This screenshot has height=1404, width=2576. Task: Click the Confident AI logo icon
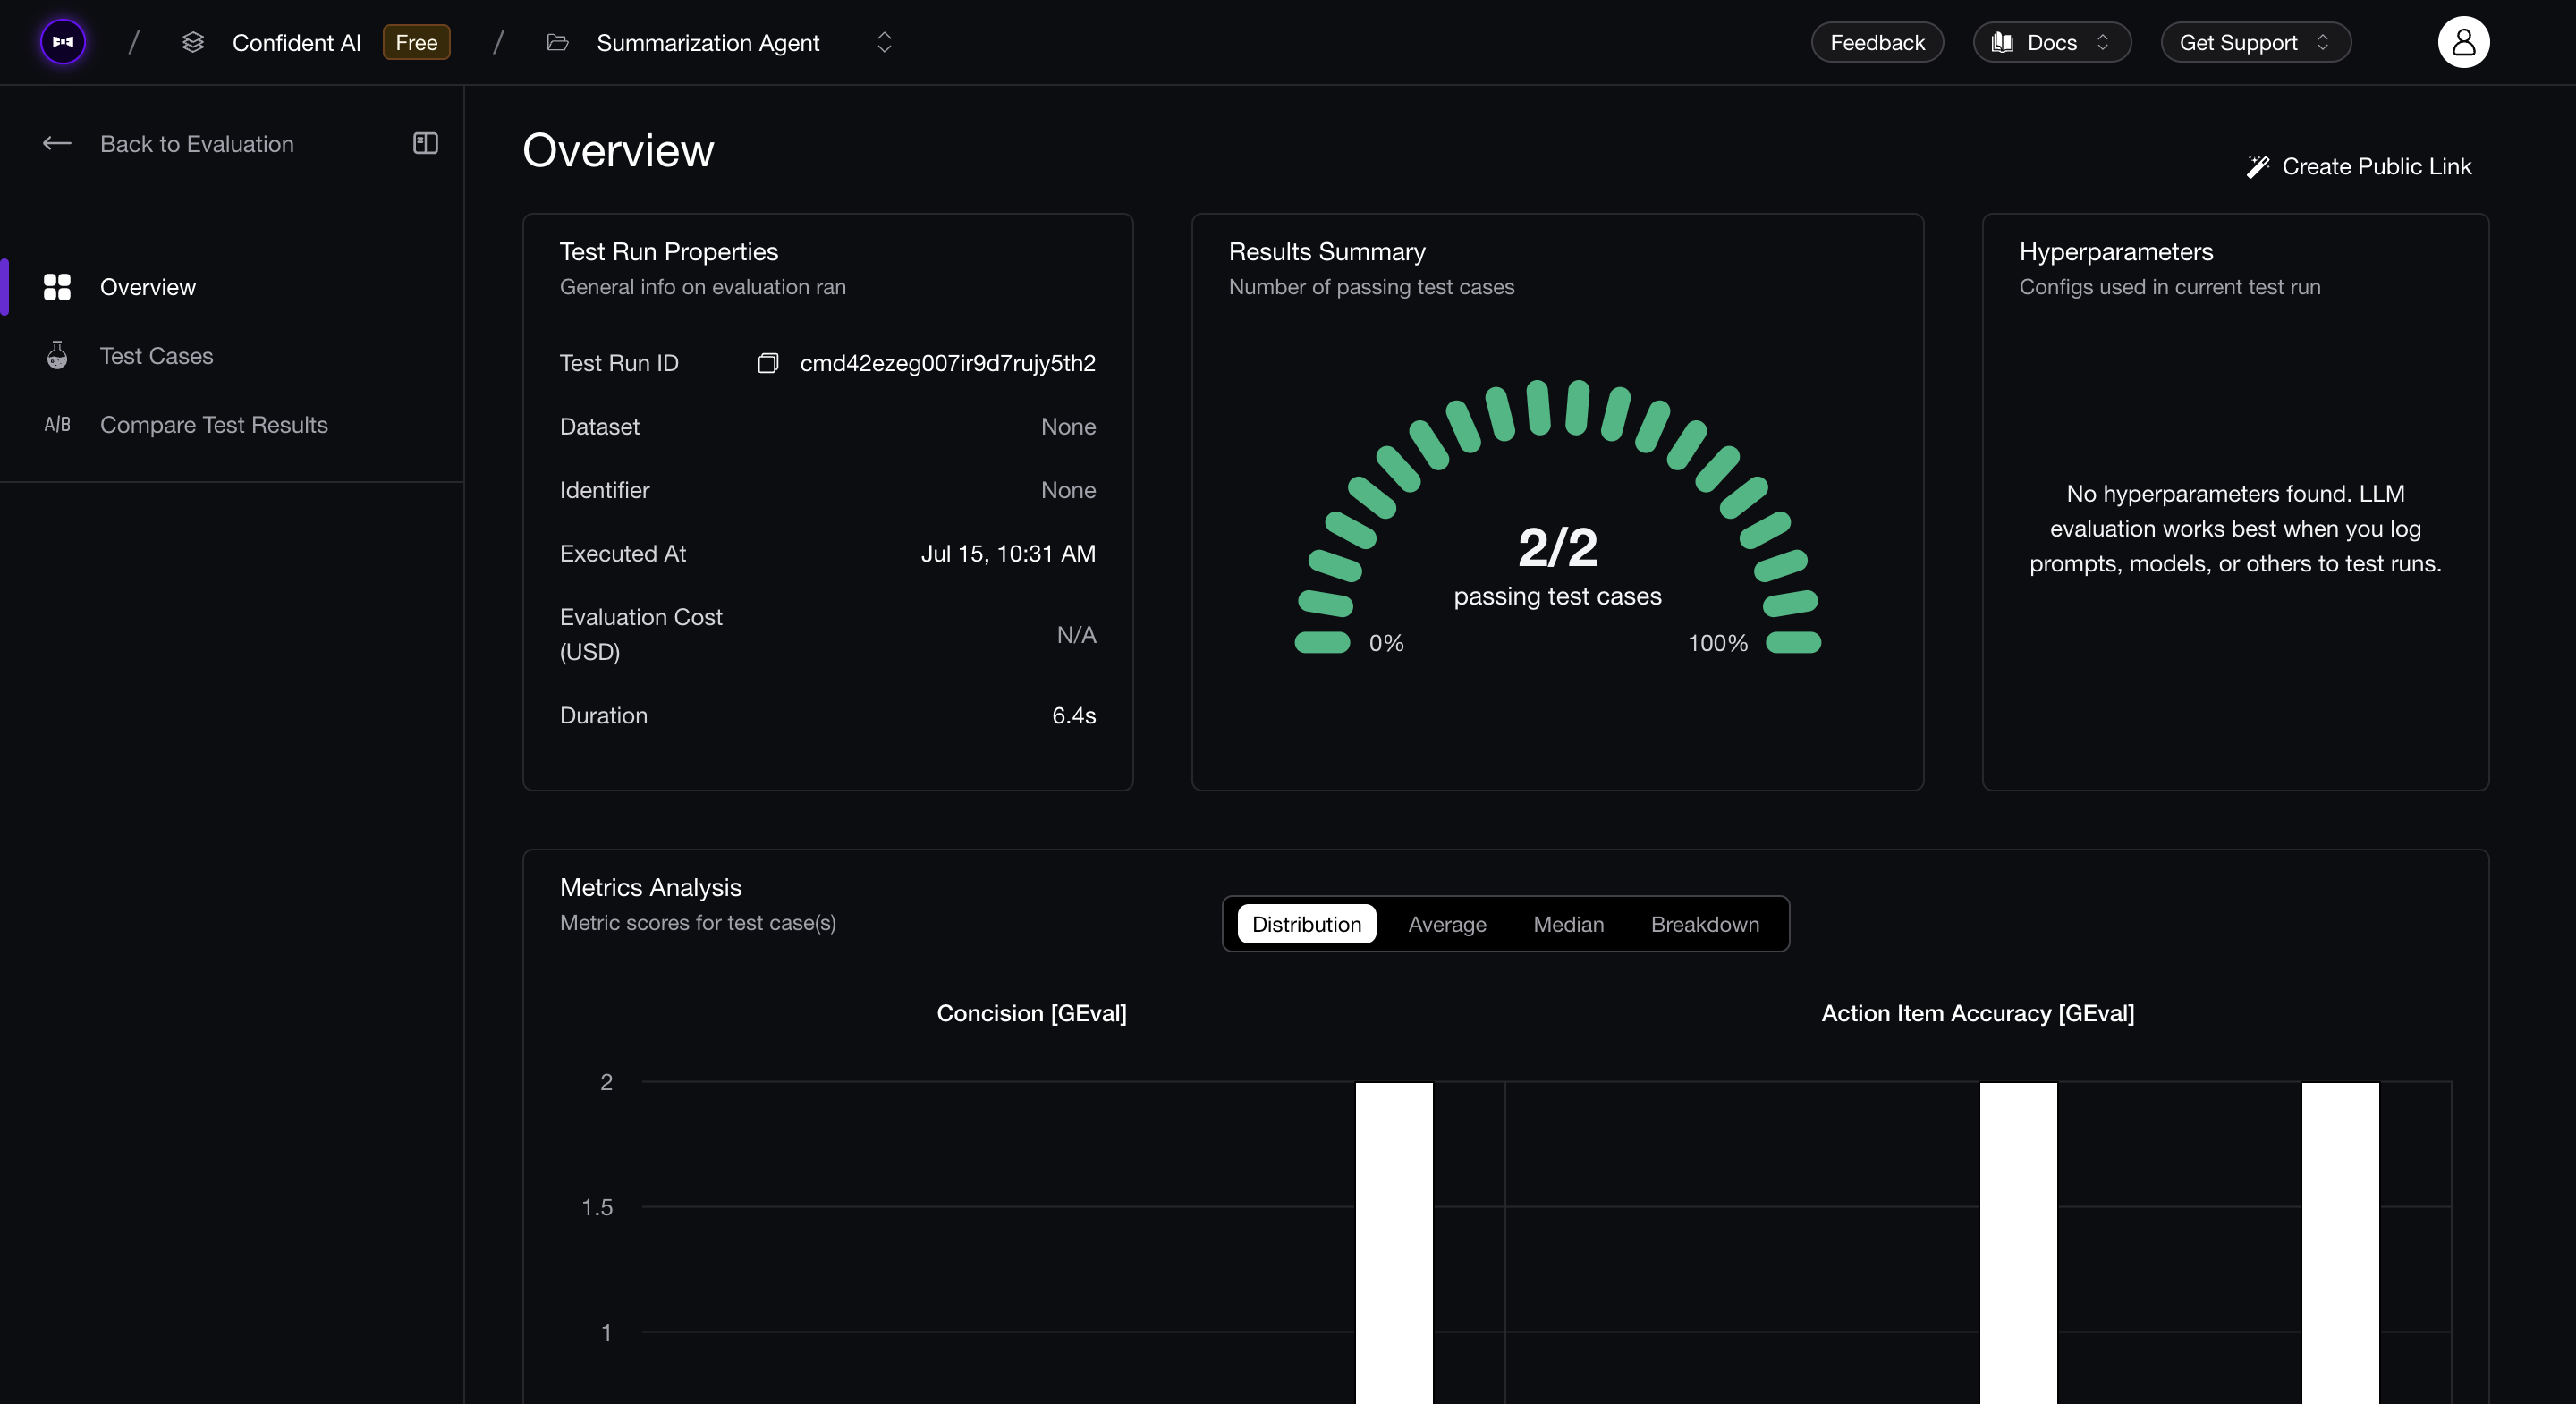pos(63,42)
